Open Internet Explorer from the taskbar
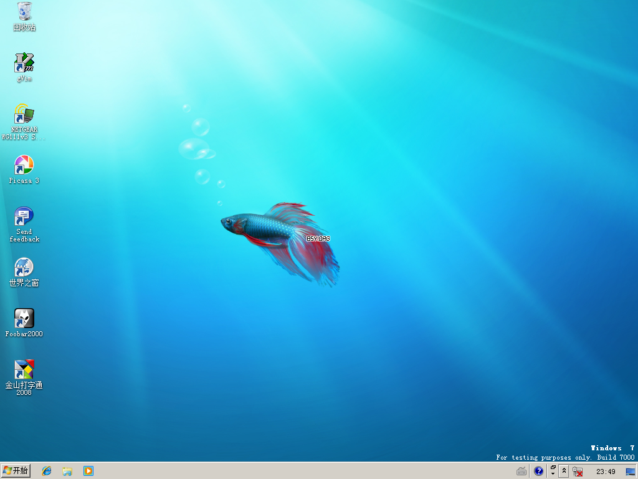The height and width of the screenshot is (479, 638). point(47,471)
